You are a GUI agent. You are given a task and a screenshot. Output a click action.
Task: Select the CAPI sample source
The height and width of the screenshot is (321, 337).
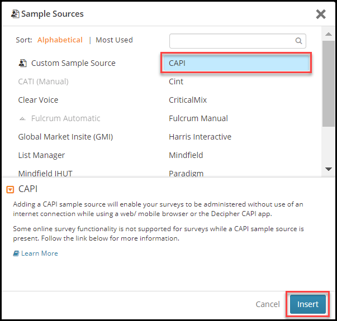click(x=236, y=63)
